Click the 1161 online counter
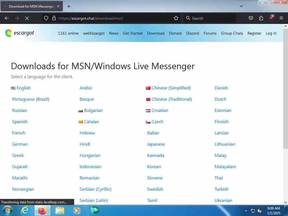Viewport: 288px width, 216px height. 68,33
